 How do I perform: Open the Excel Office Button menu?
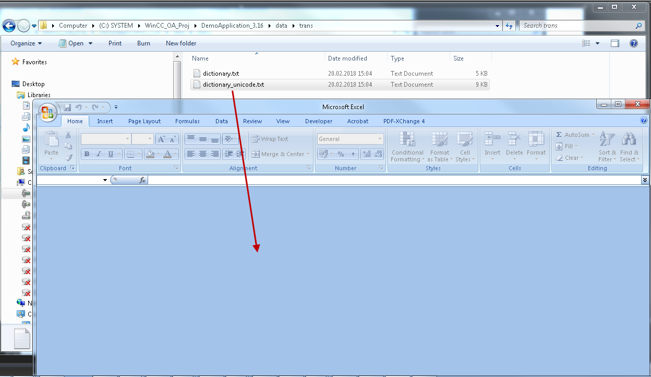pos(47,112)
